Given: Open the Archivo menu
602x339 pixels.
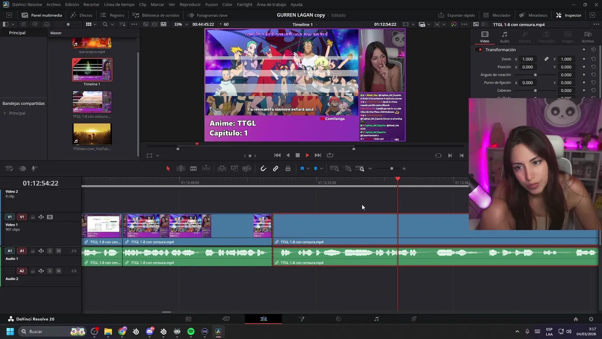Looking at the screenshot, I should point(53,4).
